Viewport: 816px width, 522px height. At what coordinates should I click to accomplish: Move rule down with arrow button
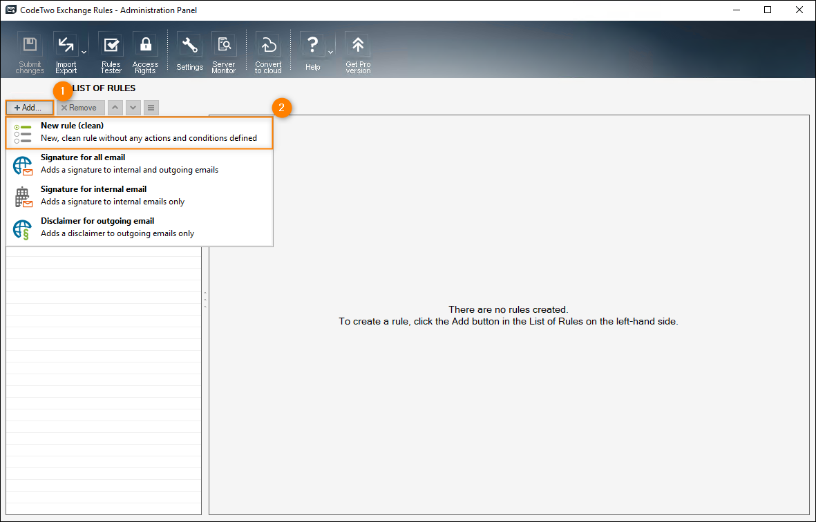click(133, 108)
